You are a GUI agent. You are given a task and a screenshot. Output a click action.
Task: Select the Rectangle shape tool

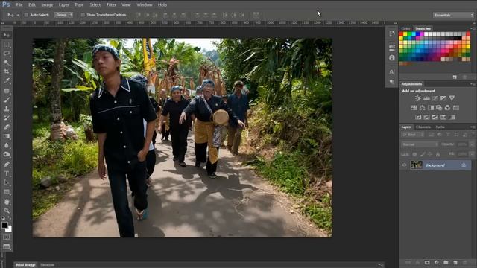coord(7,192)
